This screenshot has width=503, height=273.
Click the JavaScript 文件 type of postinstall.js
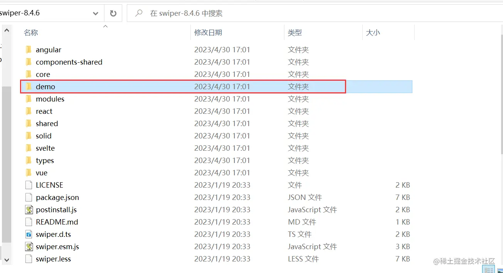point(313,210)
